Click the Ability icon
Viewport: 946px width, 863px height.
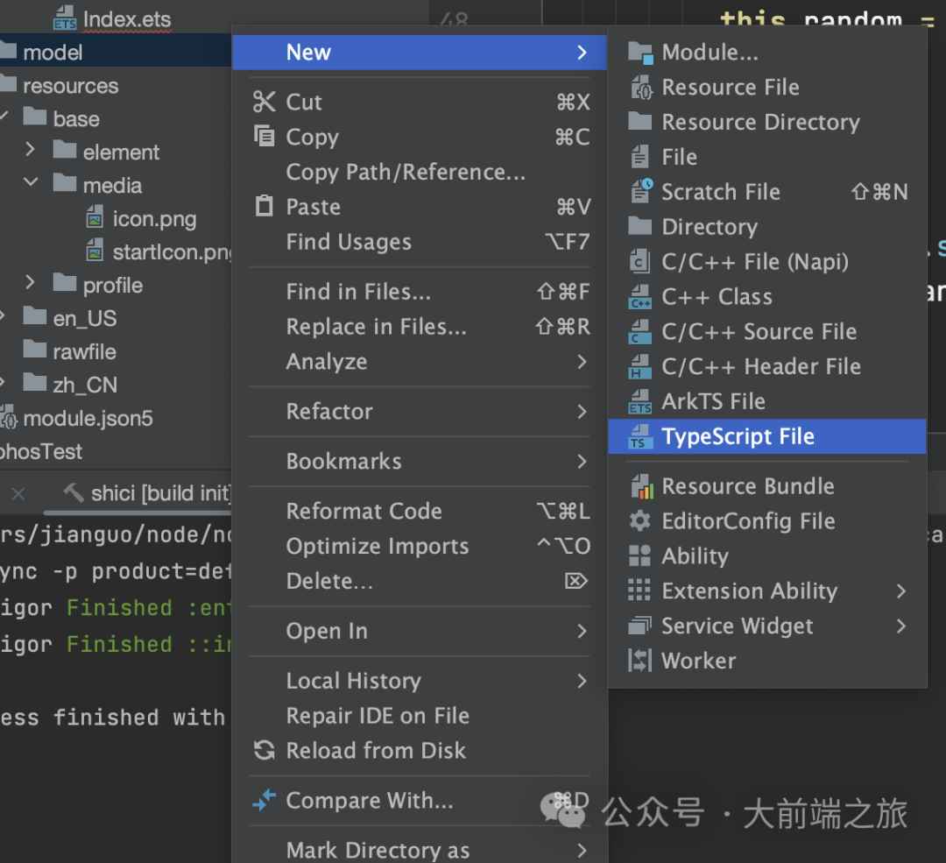tap(640, 556)
